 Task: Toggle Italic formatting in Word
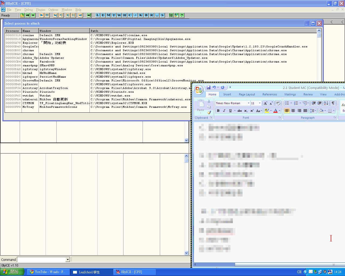(224, 111)
